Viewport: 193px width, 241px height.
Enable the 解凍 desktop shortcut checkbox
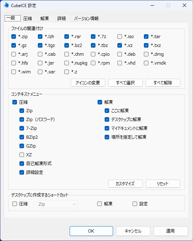[x=99, y=204]
